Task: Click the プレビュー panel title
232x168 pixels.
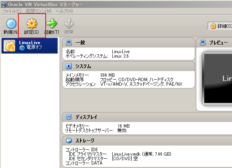Action: point(218,43)
